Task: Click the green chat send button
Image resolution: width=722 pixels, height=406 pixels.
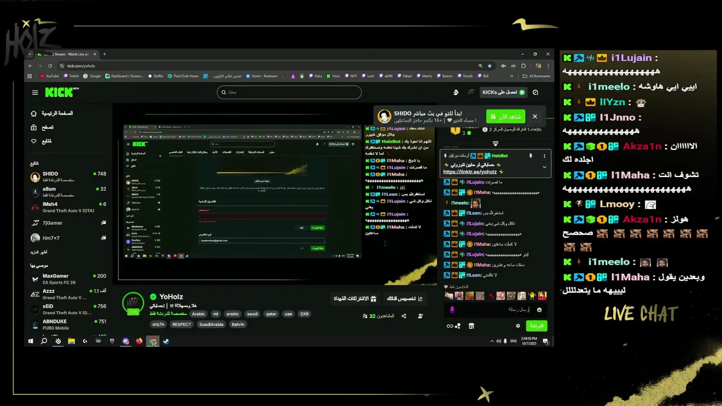Action: point(536,326)
